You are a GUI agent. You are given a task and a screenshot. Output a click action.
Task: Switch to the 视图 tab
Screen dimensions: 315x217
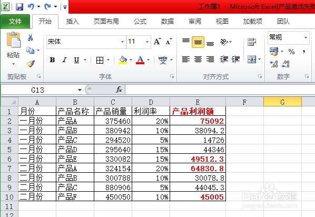[x=222, y=21]
